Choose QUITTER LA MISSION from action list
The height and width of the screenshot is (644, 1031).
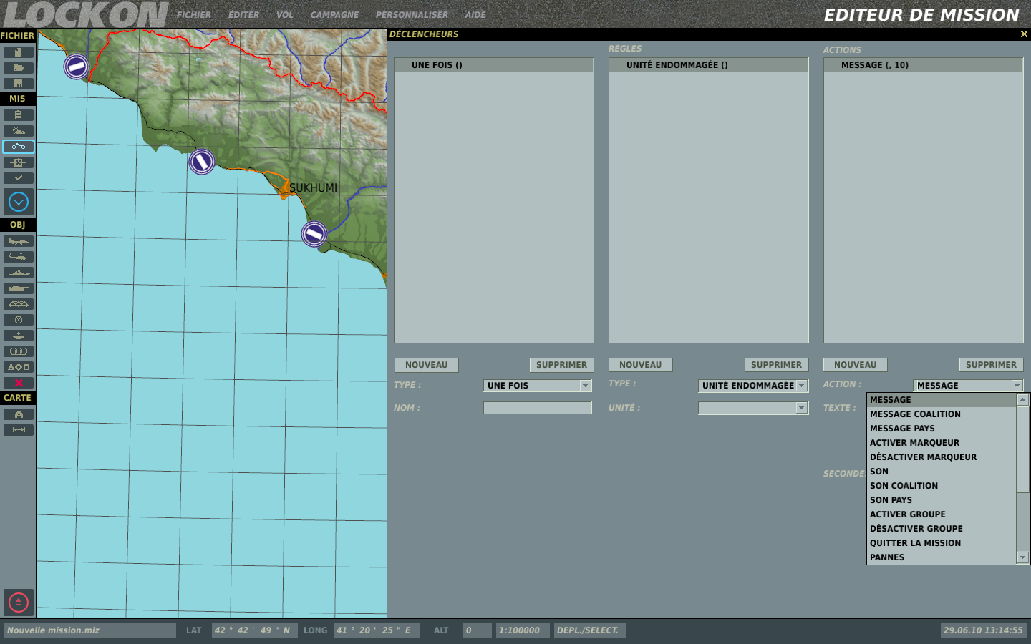pyautogui.click(x=915, y=543)
